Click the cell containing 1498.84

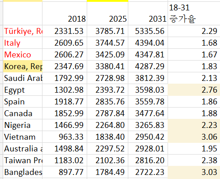(x=65, y=149)
